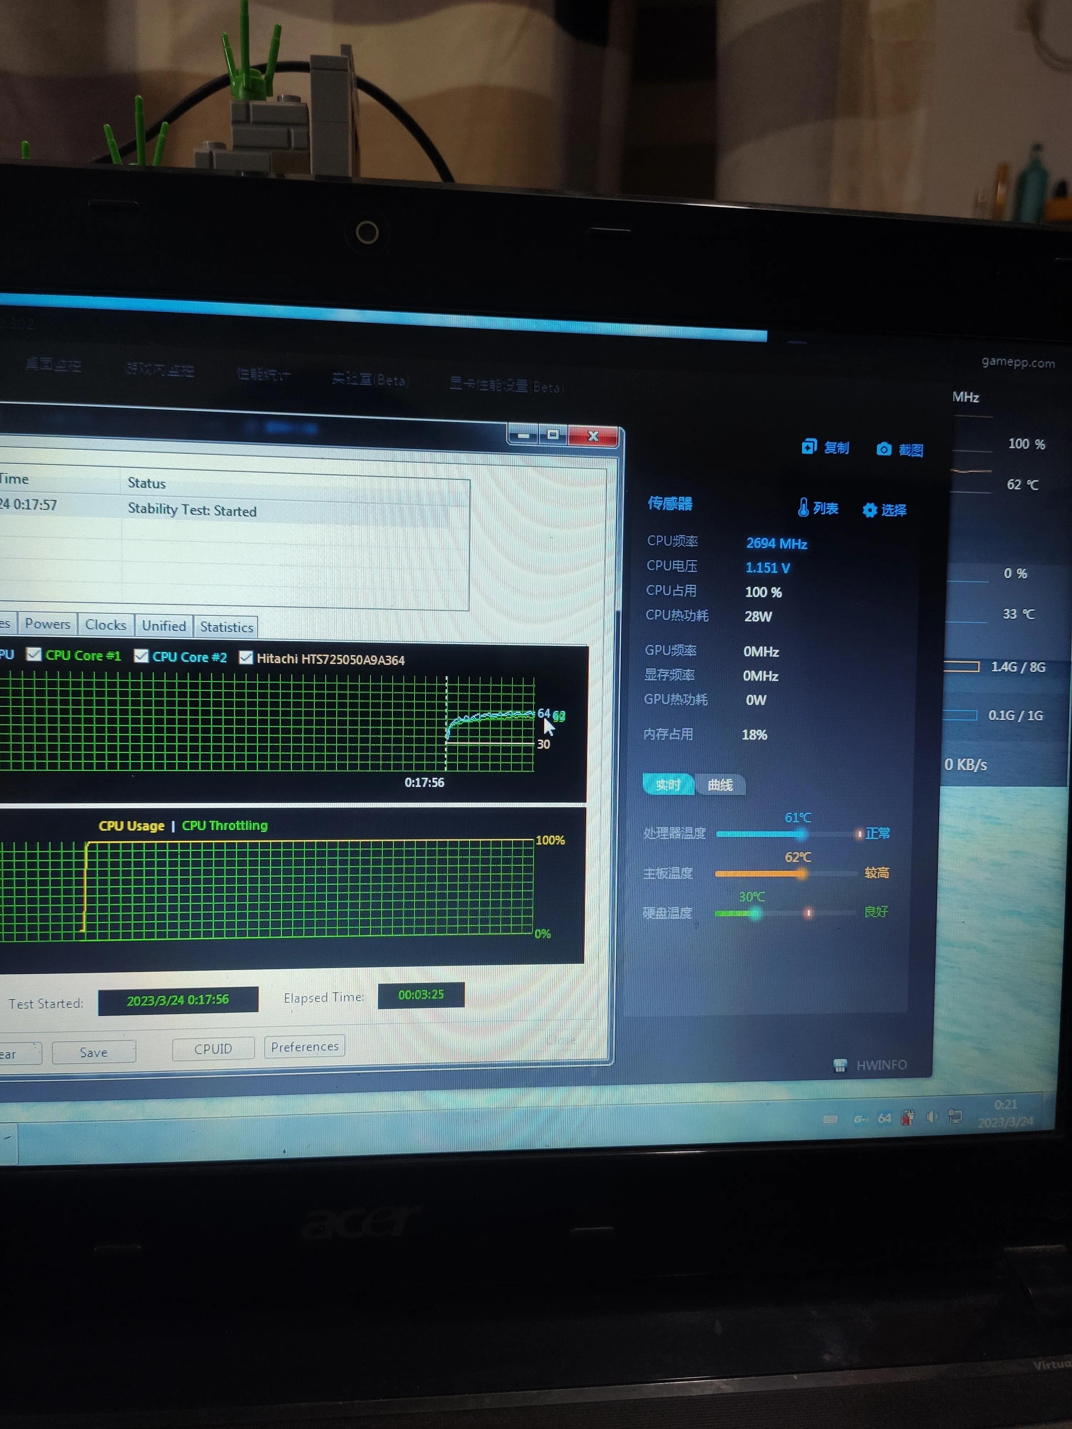Open the 列表 thermometer list view
The height and width of the screenshot is (1429, 1072).
coord(803,508)
